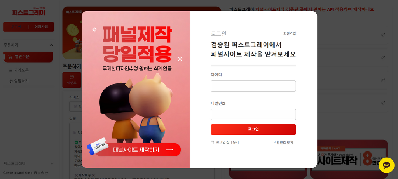Open the 비밀번호 찾기 link
This screenshot has width=398, height=179.
click(283, 143)
